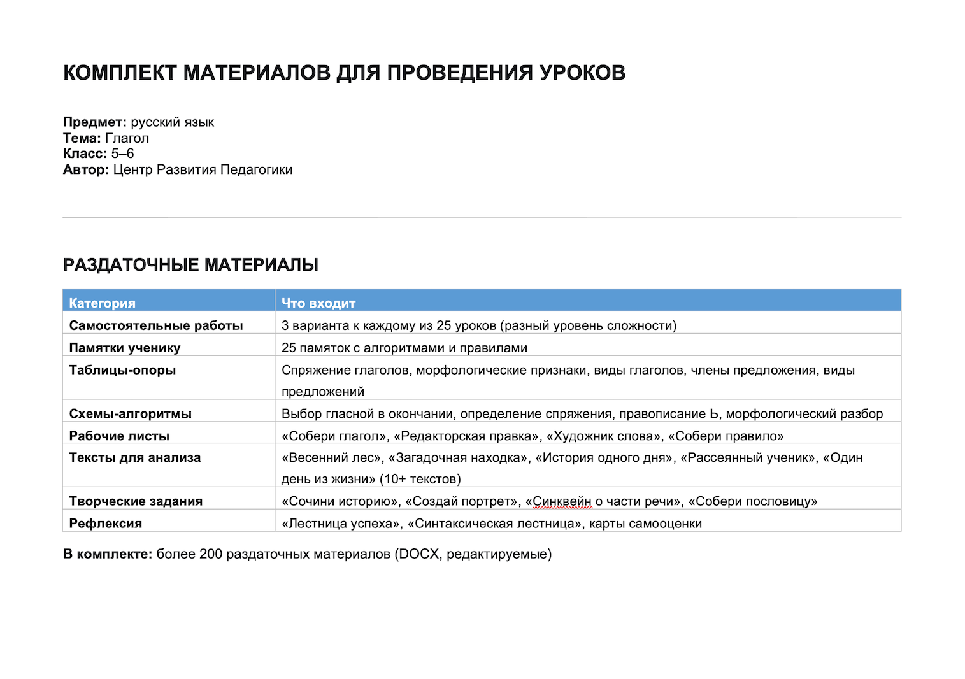Image resolution: width=965 pixels, height=679 pixels.
Task: Click the cell starting «Выбор гласной в окончании»
Action: [x=588, y=411]
